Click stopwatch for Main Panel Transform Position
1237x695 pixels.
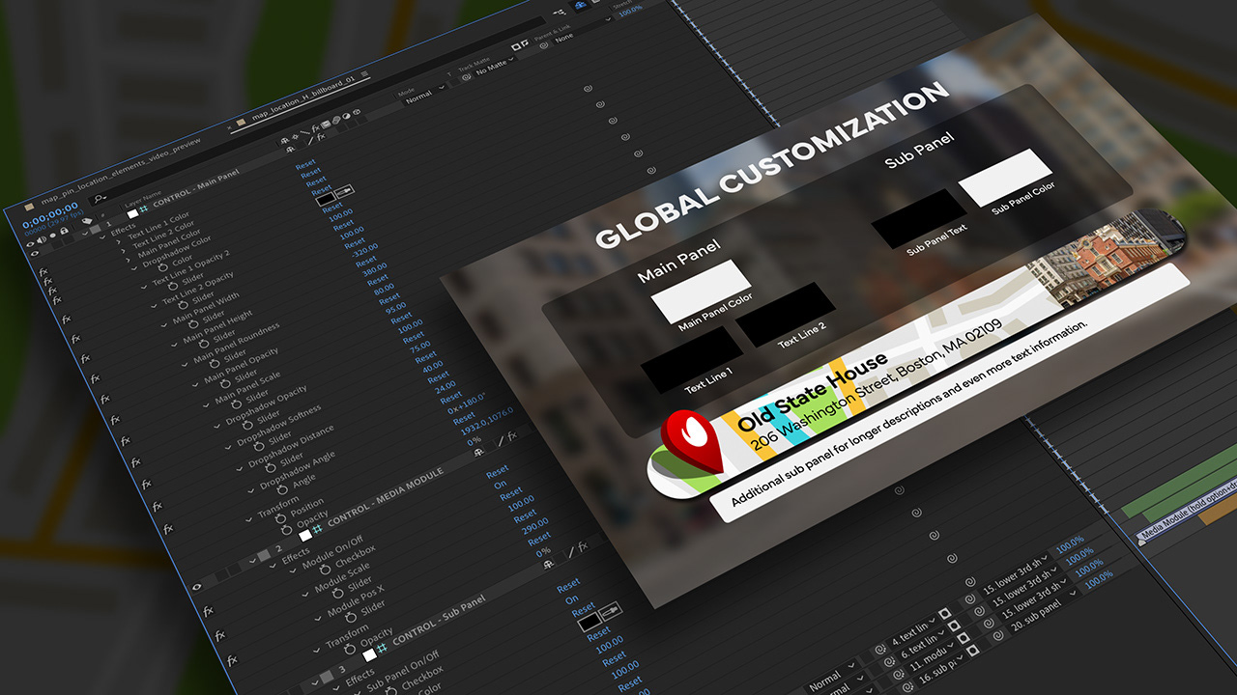click(280, 517)
